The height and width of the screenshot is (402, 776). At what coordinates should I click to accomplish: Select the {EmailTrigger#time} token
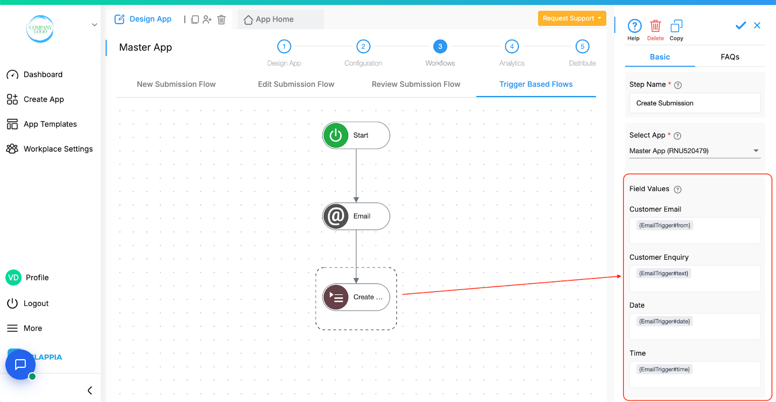point(664,369)
